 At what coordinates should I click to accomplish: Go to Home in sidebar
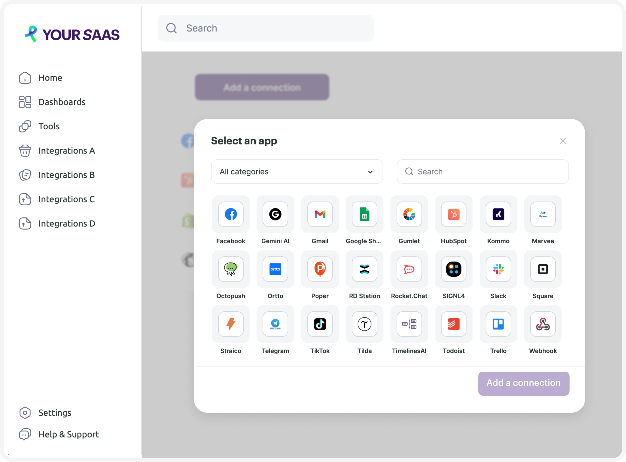[x=41, y=78]
